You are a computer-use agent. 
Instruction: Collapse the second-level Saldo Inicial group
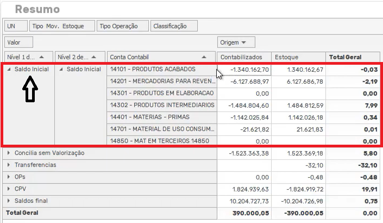[x=61, y=70]
